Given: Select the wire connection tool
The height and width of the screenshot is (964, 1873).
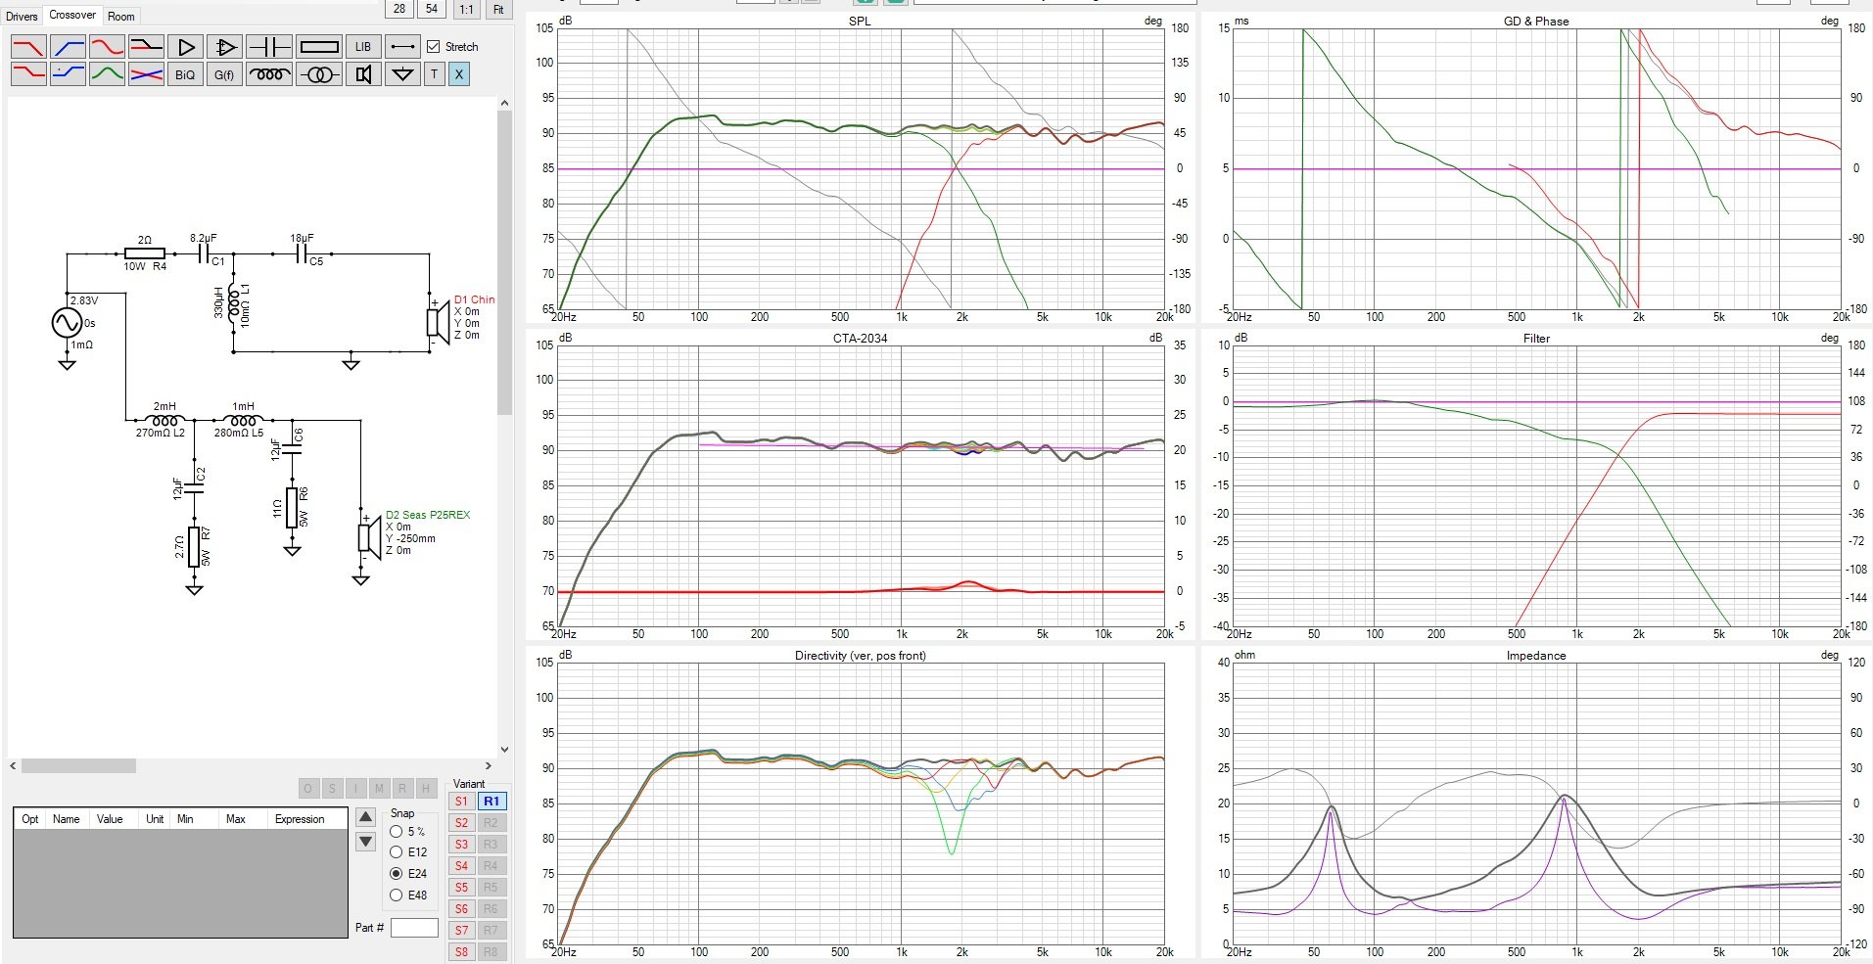Looking at the screenshot, I should click(402, 46).
